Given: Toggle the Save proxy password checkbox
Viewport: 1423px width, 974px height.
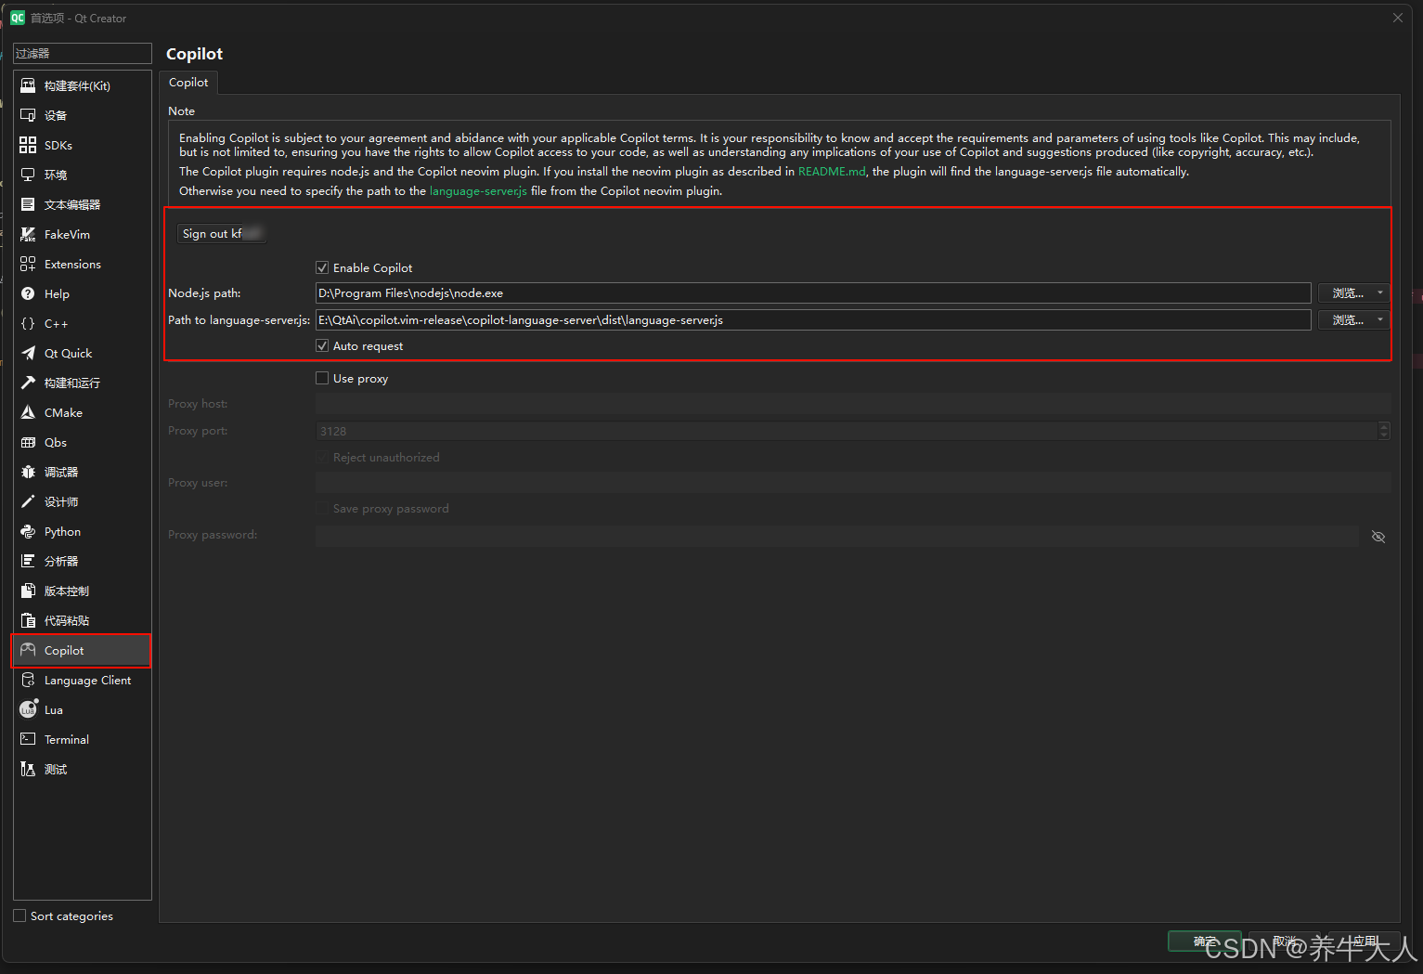Looking at the screenshot, I should click(x=322, y=508).
